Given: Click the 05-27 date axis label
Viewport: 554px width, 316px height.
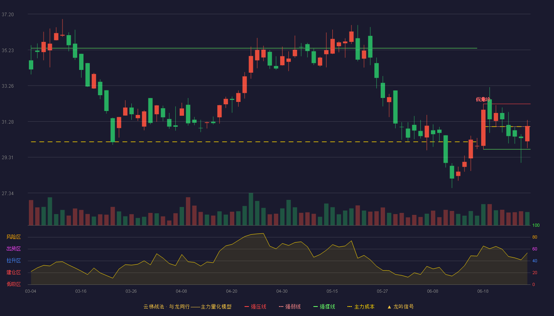Looking at the screenshot, I should click(382, 291).
